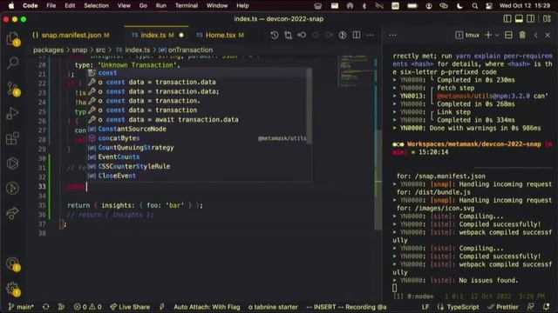The width and height of the screenshot is (558, 313).
Task: Kill the tmux terminal with trash icon
Action: [x=522, y=35]
